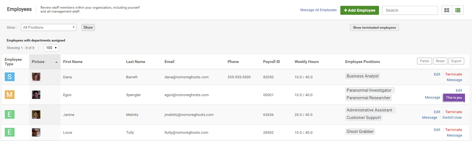Open Dana Barrett's profile picture
472x141 pixels.
click(x=36, y=77)
